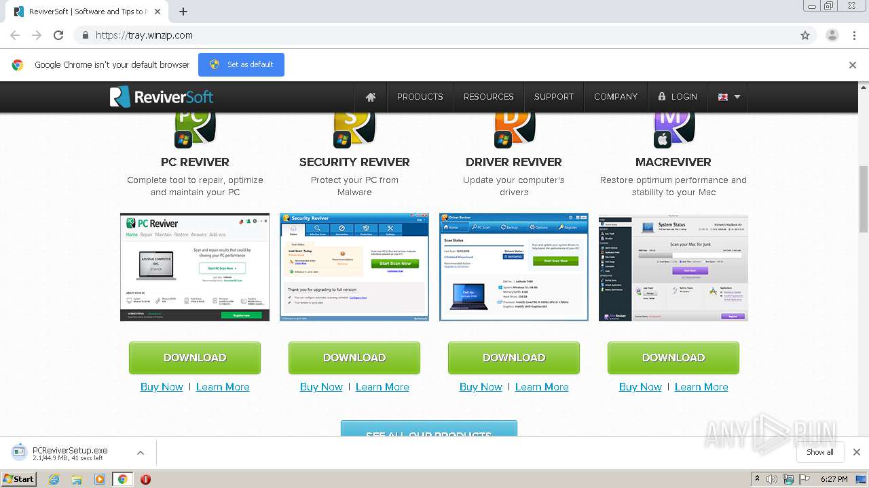Click the LOGIN link with padlock
Image resolution: width=869 pixels, height=488 pixels.
click(x=677, y=97)
